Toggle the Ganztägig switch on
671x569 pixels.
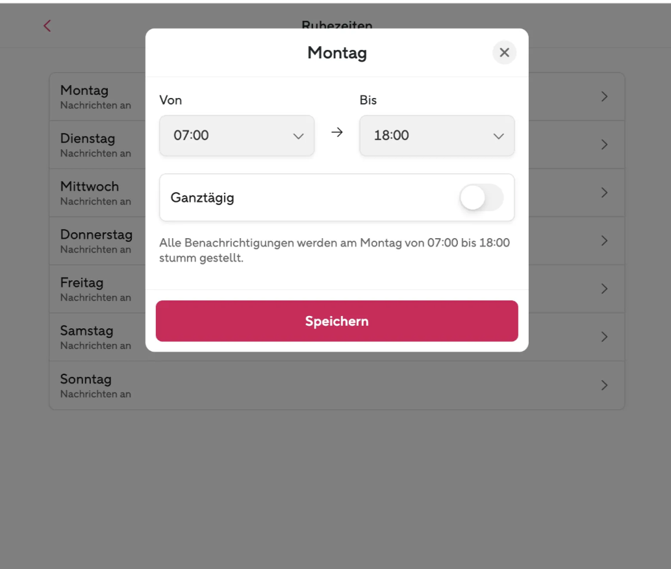click(x=481, y=197)
